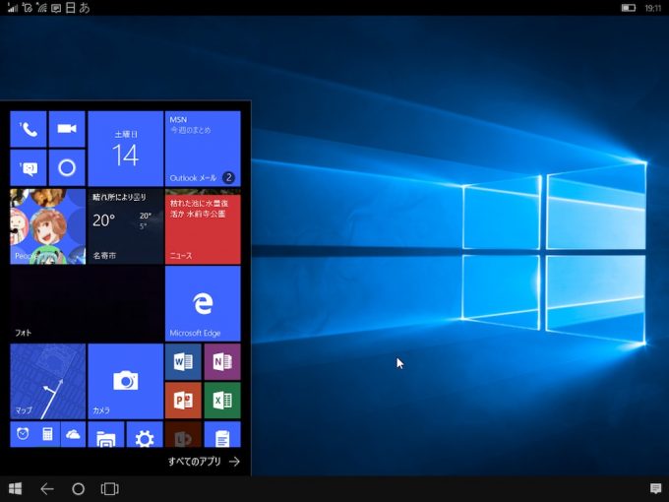This screenshot has width=669, height=502.
Task: Open the People tile with avatars
Action: click(48, 226)
